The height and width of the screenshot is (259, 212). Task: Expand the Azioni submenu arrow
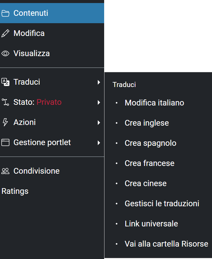tap(99, 122)
